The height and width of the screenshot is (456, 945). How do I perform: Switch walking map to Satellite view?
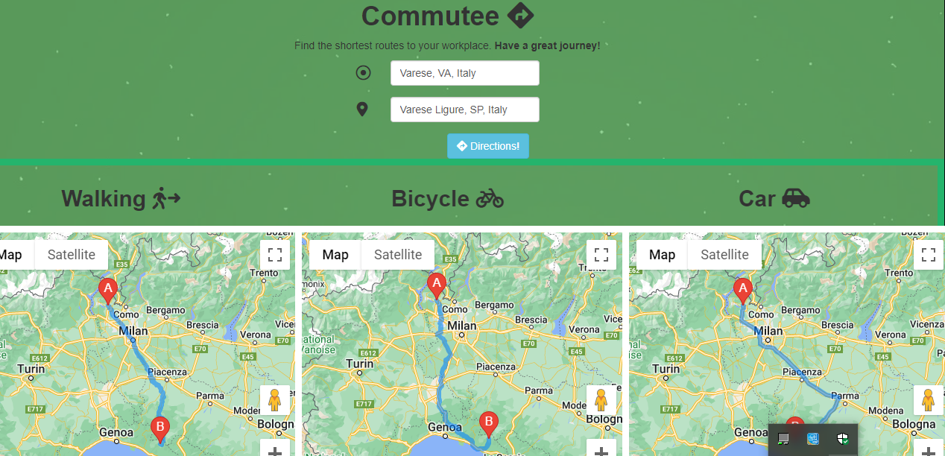pyautogui.click(x=72, y=255)
